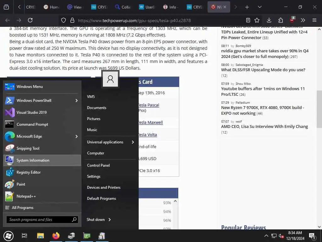This screenshot has height=242, width=322.
Task: Show site security padlock information
Action: [72, 20]
